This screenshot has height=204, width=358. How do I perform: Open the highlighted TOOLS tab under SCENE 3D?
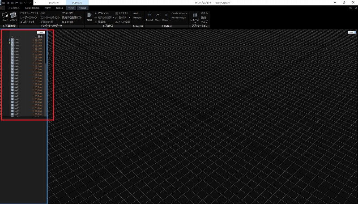[x=83, y=8]
